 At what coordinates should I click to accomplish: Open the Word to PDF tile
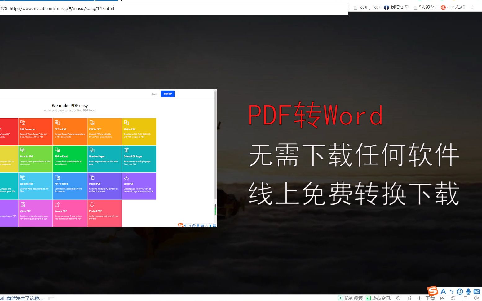tap(35, 186)
